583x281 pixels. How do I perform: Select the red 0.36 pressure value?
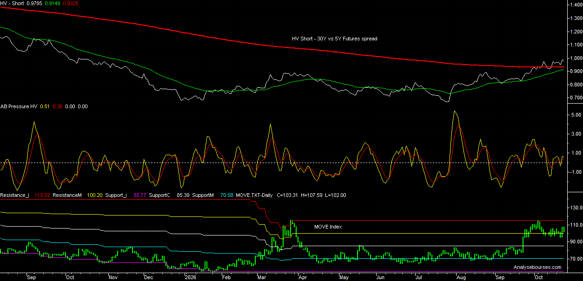(x=58, y=106)
